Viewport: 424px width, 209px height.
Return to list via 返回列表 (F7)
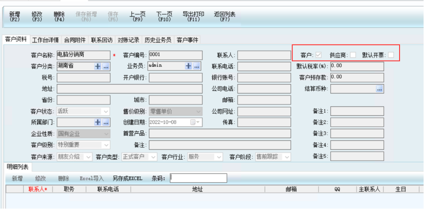225,17
